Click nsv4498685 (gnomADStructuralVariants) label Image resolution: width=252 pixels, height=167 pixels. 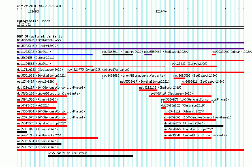[134, 76]
